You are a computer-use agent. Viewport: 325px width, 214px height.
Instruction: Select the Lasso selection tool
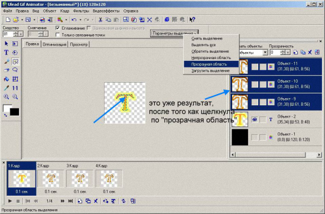point(15,70)
